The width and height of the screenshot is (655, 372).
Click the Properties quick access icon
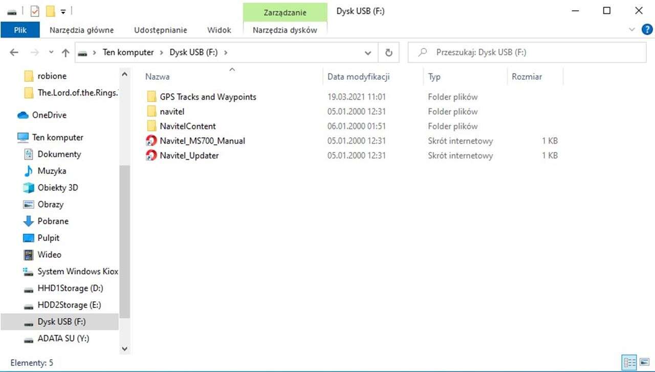[35, 11]
